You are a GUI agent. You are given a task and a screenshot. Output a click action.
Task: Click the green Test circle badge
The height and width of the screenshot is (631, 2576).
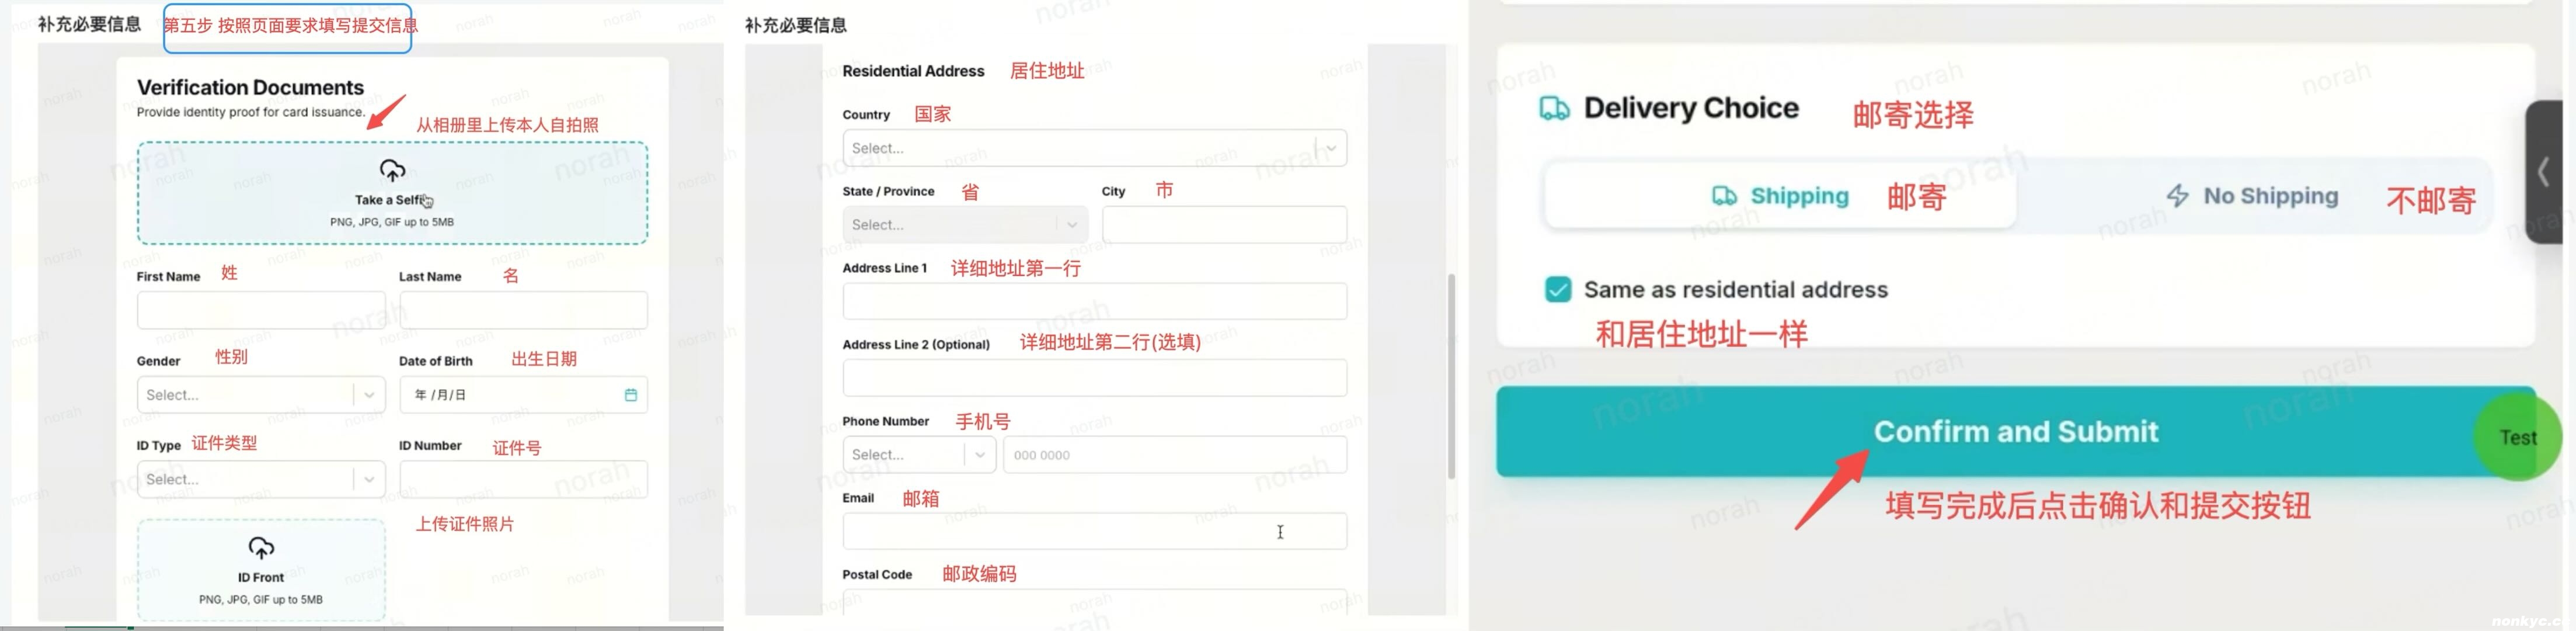click(x=2517, y=437)
